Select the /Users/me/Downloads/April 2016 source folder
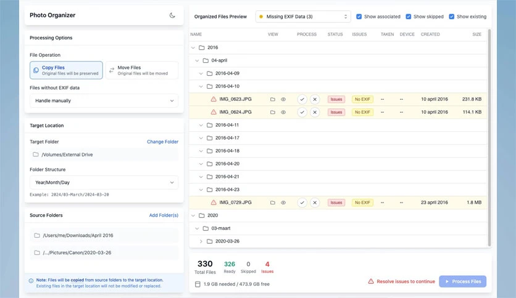 pos(104,235)
